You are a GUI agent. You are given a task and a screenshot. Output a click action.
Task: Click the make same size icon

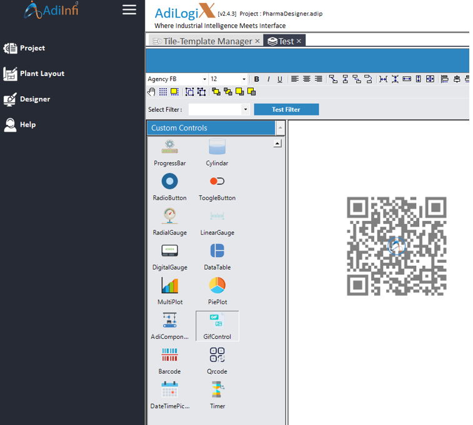[x=430, y=79]
